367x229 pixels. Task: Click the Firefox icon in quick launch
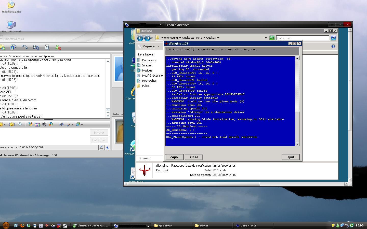22,225
